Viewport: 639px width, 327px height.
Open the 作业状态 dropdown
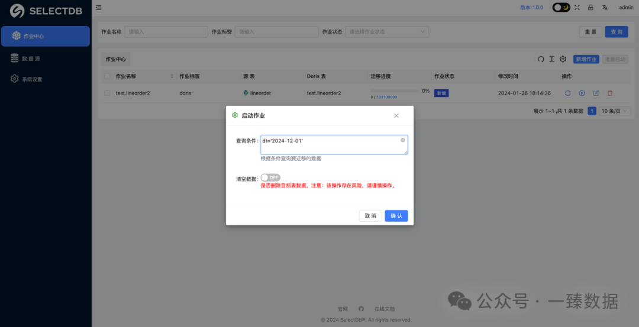[387, 32]
